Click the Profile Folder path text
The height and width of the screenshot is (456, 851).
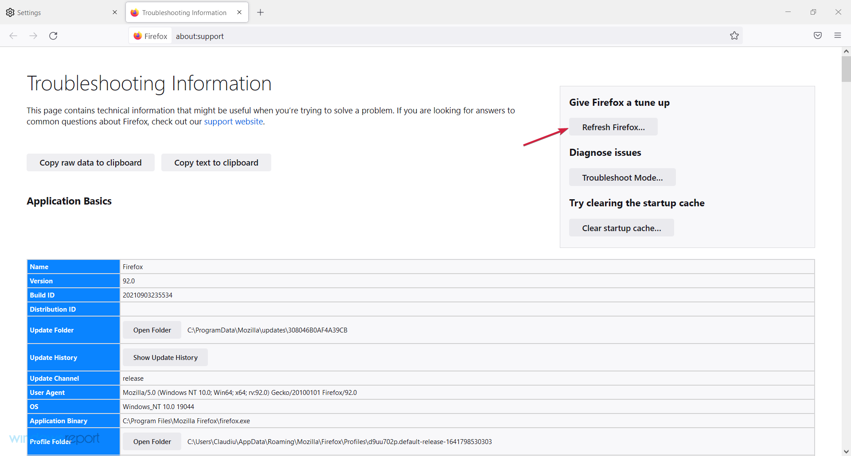tap(340, 441)
